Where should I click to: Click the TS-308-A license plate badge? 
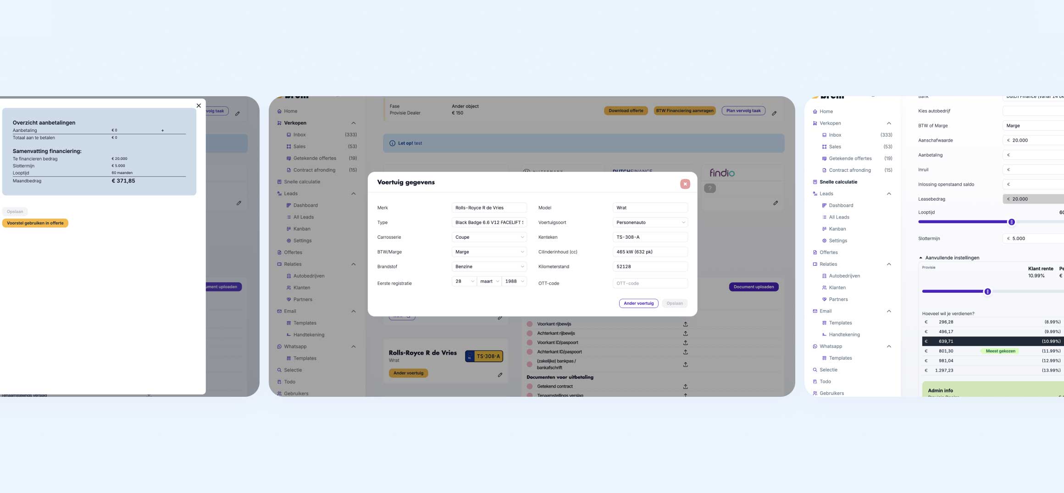coord(484,356)
